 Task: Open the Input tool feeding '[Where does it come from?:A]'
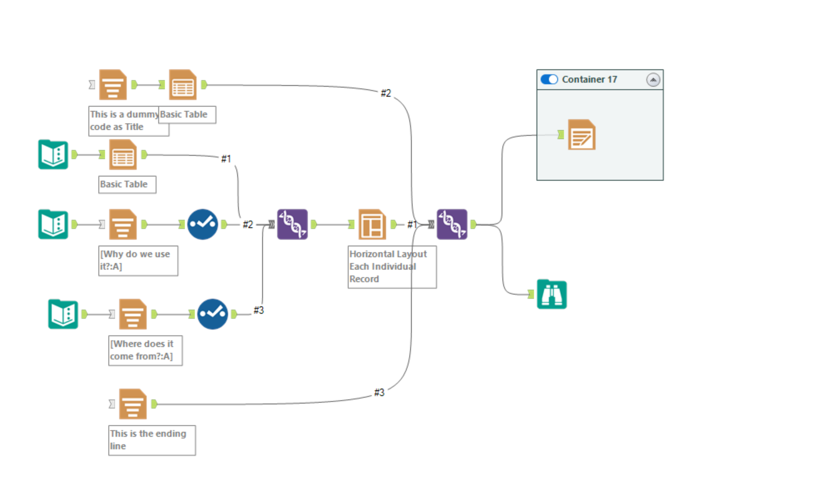63,314
